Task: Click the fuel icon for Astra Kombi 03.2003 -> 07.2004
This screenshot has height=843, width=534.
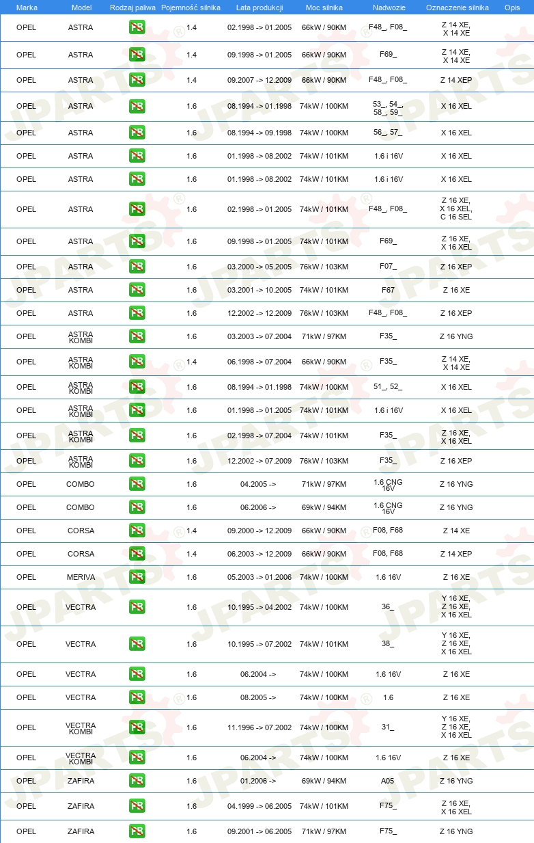Action: click(137, 336)
